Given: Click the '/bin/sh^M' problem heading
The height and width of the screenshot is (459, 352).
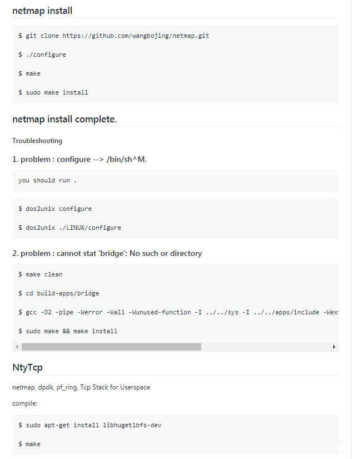Looking at the screenshot, I should click(80, 159).
